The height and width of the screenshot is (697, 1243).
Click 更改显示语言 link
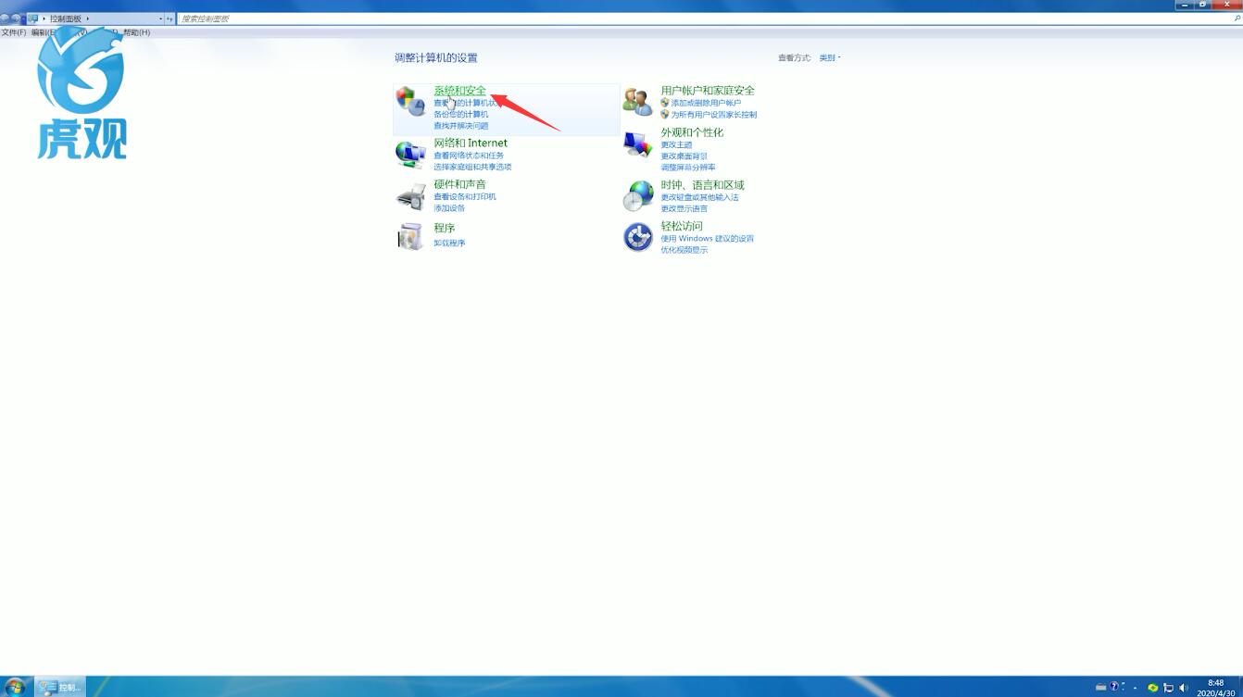click(x=684, y=208)
